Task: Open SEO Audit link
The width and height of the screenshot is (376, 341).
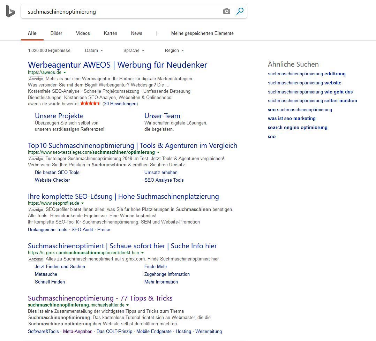Action: click(x=82, y=229)
